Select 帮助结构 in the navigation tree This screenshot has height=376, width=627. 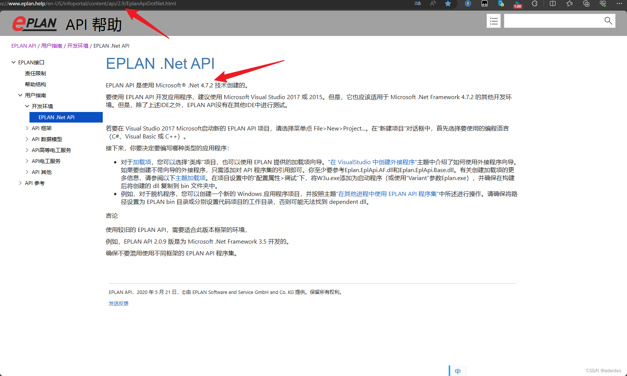point(36,84)
